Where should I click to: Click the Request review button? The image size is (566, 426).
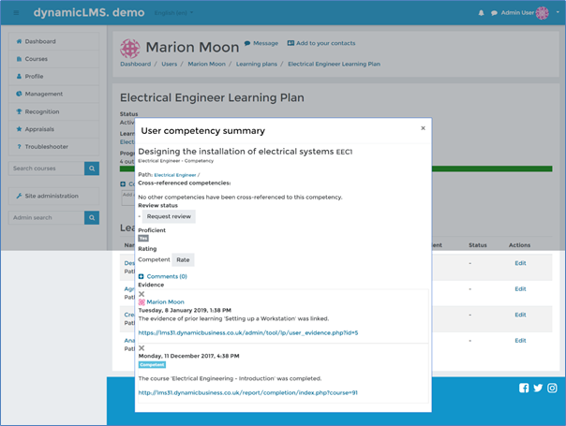point(169,216)
